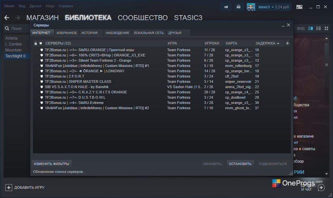The image size is (333, 198).
Task: Click the search magnifier icon
Action: [7, 28]
